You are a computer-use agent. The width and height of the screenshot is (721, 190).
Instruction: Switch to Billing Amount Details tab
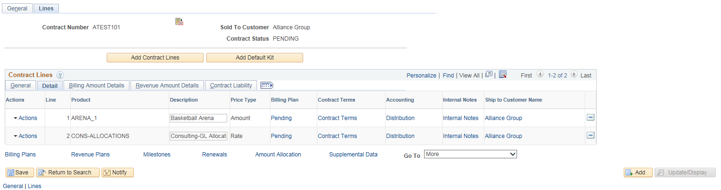click(x=96, y=86)
